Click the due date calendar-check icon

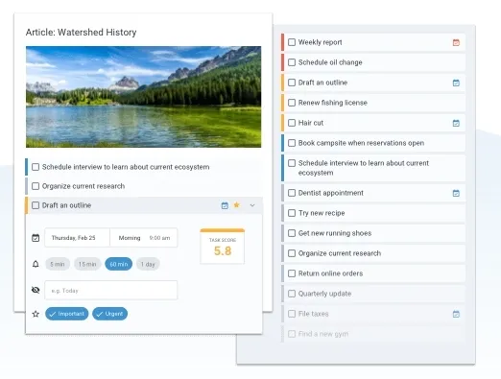(36, 238)
